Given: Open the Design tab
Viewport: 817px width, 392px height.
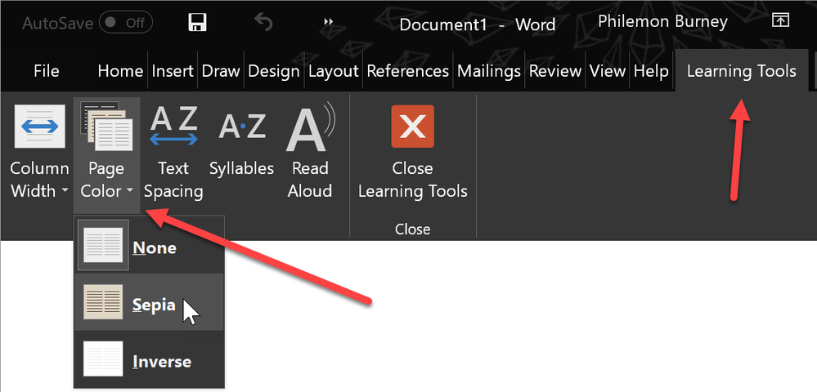Looking at the screenshot, I should (x=274, y=71).
